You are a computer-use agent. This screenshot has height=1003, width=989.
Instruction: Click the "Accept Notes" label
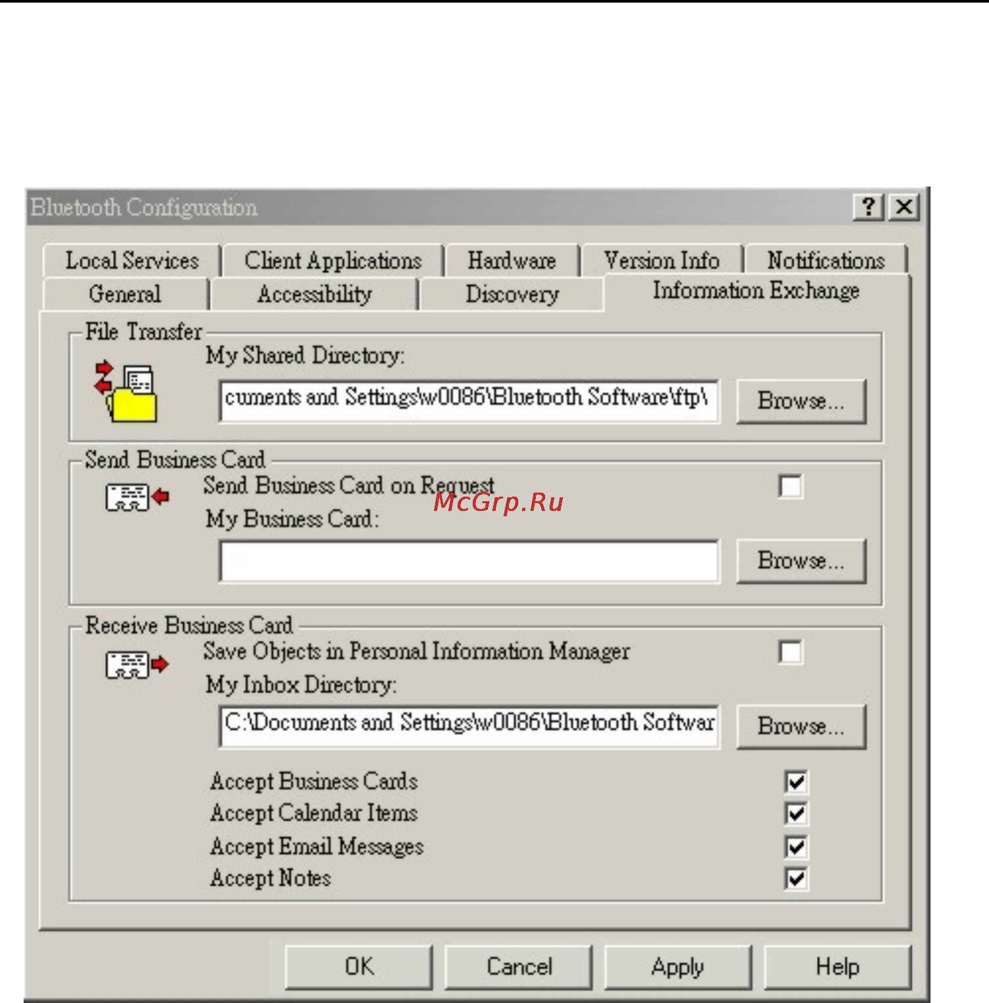(x=271, y=878)
